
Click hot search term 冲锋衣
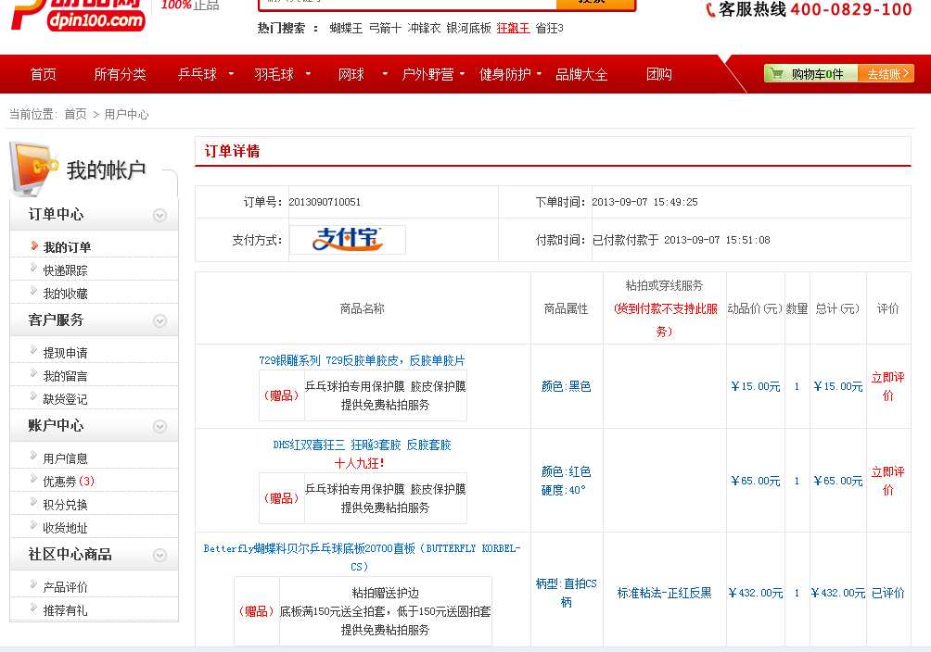tap(424, 28)
